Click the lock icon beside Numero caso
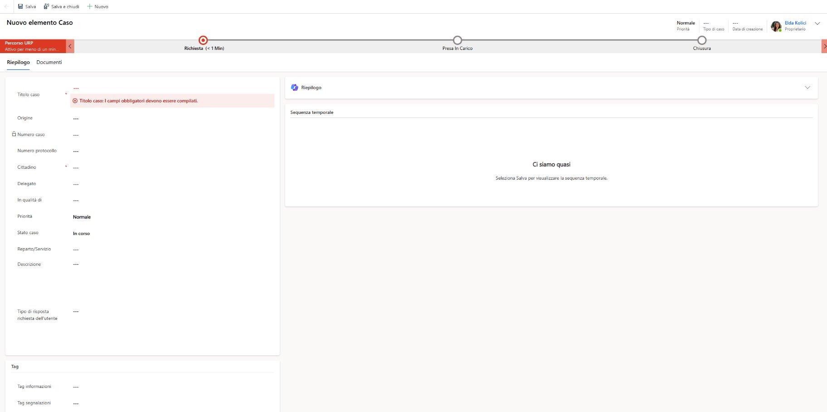 click(x=14, y=134)
